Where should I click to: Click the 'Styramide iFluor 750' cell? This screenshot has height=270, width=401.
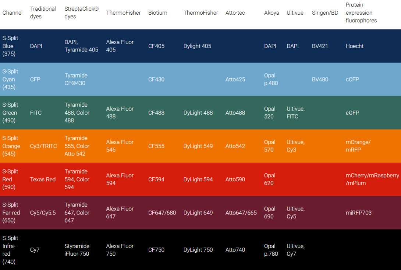pos(77,250)
